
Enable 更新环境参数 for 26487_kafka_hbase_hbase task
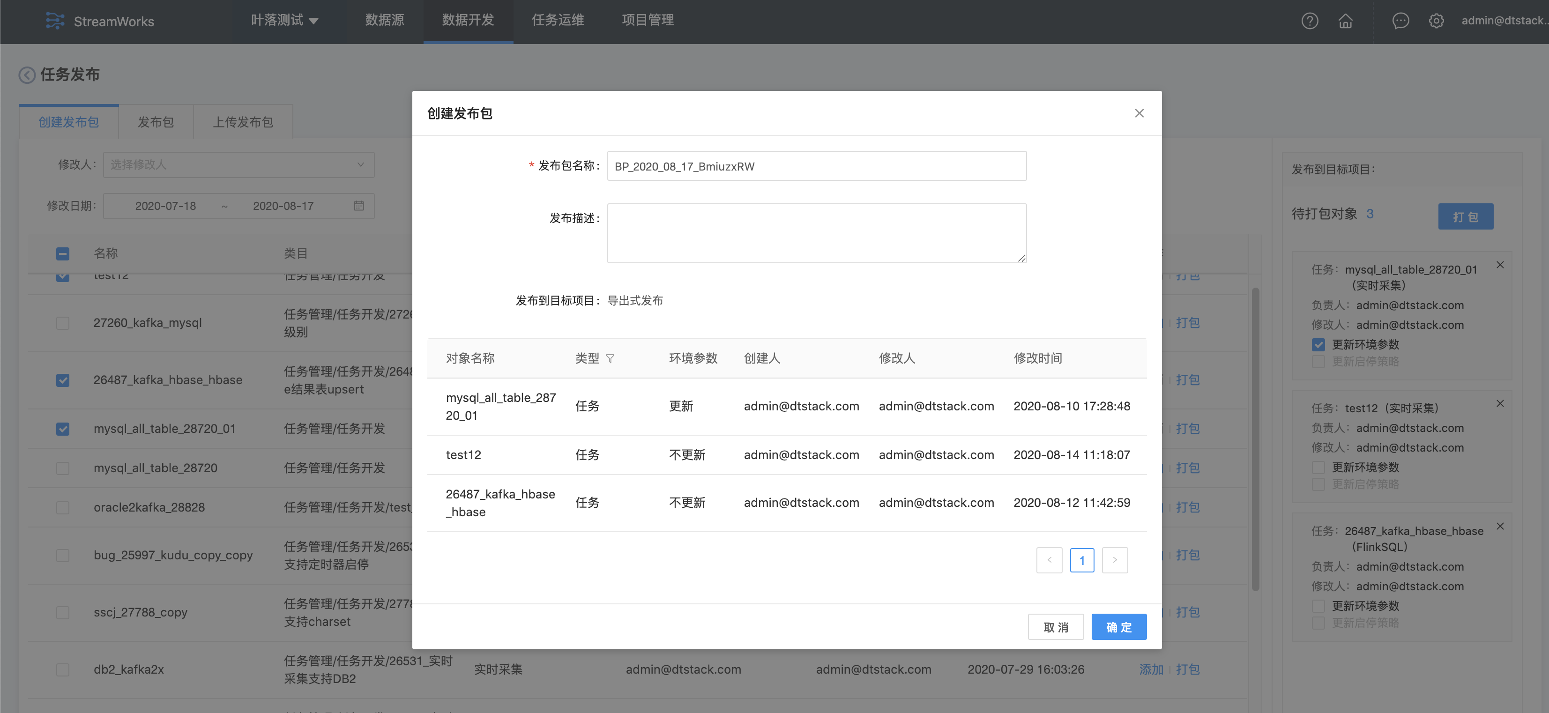pyautogui.click(x=1318, y=605)
